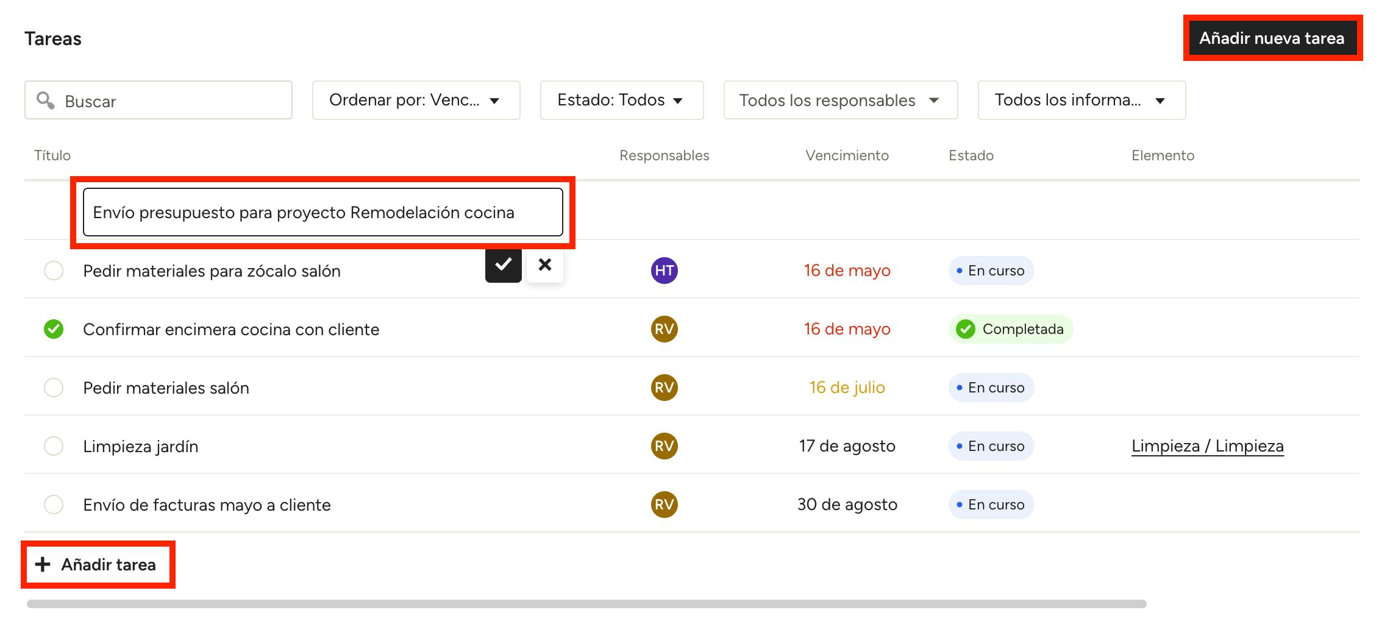Image resolution: width=1379 pixels, height=624 pixels.
Task: Mark Limpieza jardín task as complete
Action: pyautogui.click(x=54, y=446)
